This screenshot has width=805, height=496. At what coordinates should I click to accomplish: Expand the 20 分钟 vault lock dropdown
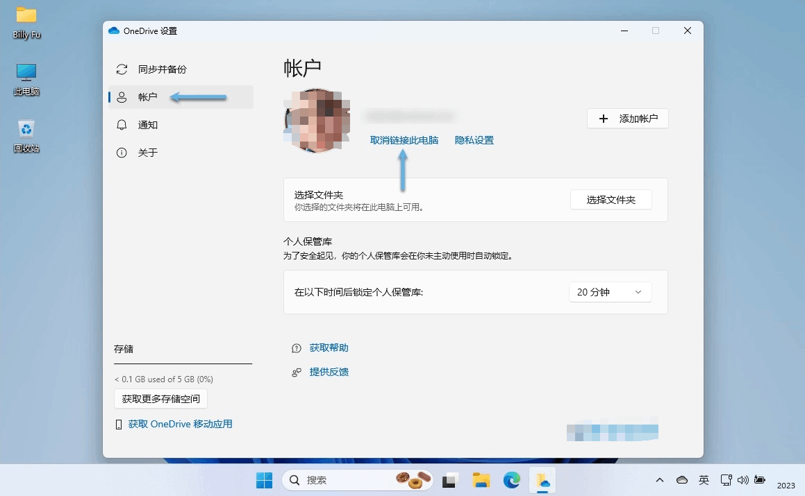(x=610, y=292)
